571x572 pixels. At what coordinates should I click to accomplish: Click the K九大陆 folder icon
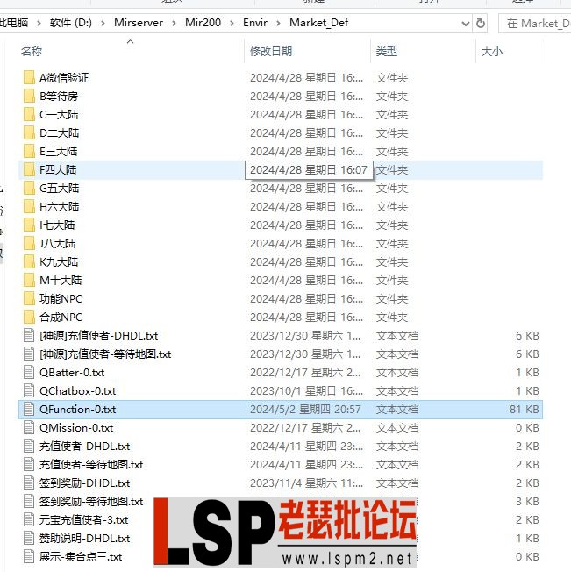tap(29, 262)
